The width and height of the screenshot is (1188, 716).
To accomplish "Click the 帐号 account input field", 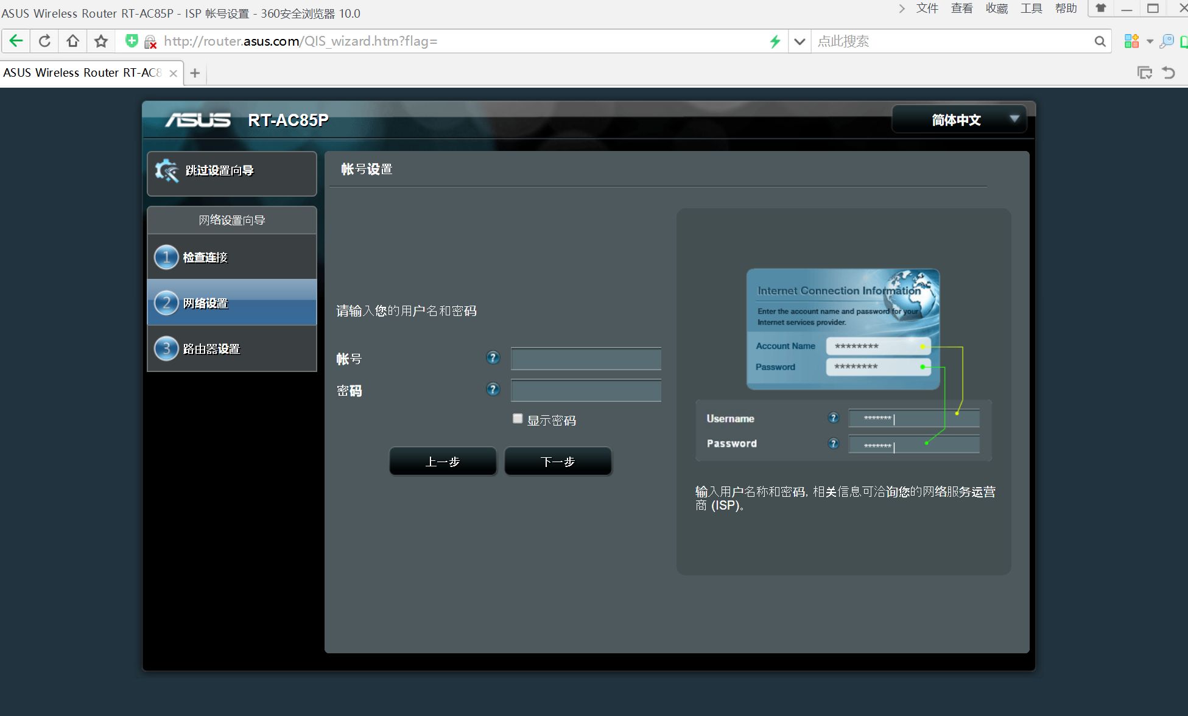I will (x=586, y=359).
